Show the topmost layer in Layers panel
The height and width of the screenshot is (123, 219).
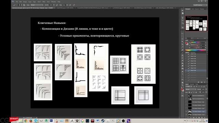click(186, 96)
